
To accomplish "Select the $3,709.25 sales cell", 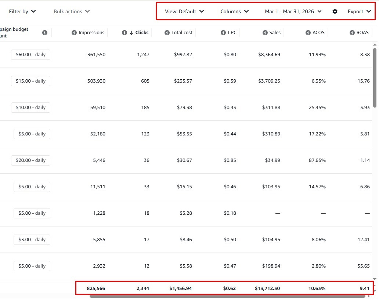I will point(269,81).
